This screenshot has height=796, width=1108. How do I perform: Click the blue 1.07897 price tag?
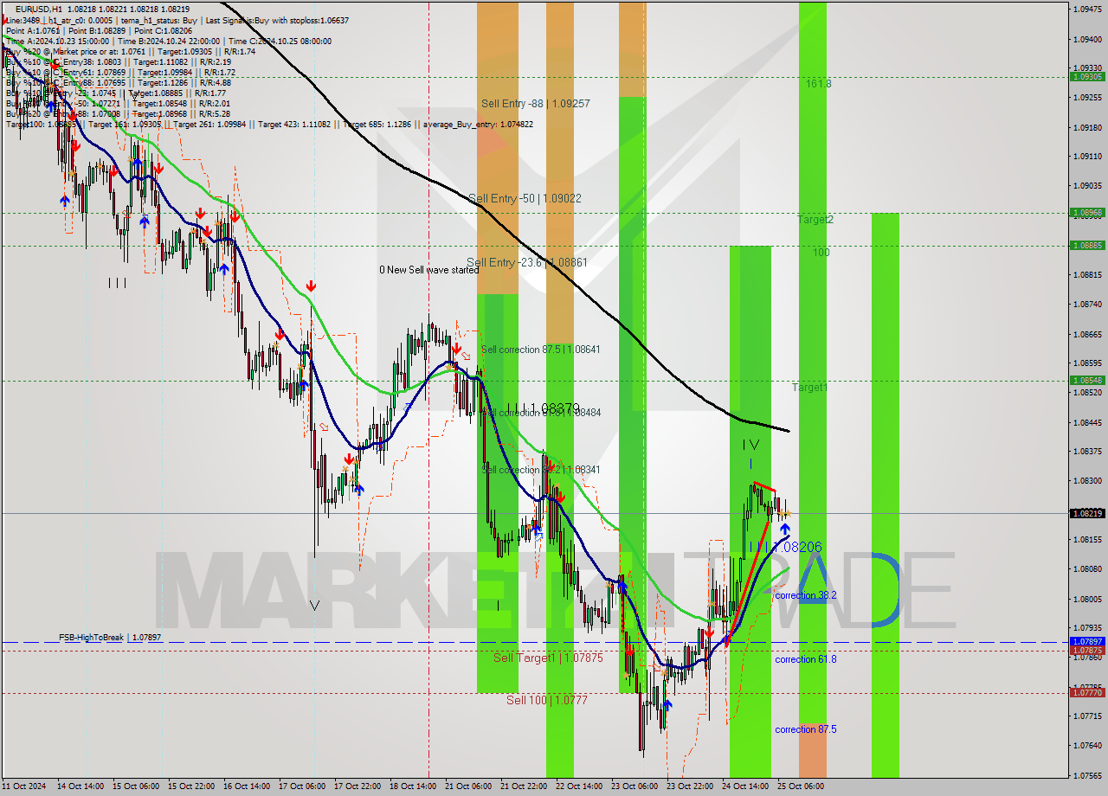[x=1086, y=642]
